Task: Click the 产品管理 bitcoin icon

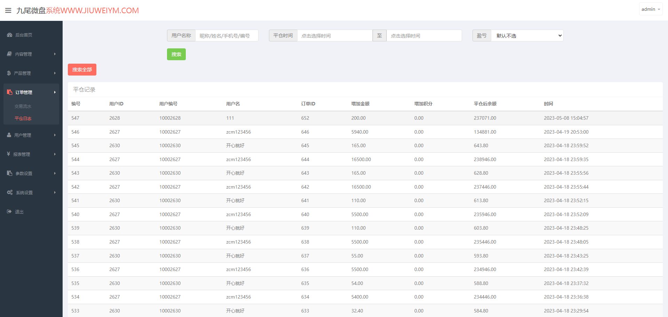Action: 9,73
